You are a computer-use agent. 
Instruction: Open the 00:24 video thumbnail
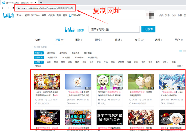(x=47, y=117)
